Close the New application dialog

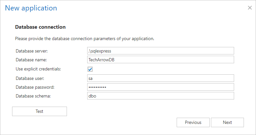tap(250, 8)
